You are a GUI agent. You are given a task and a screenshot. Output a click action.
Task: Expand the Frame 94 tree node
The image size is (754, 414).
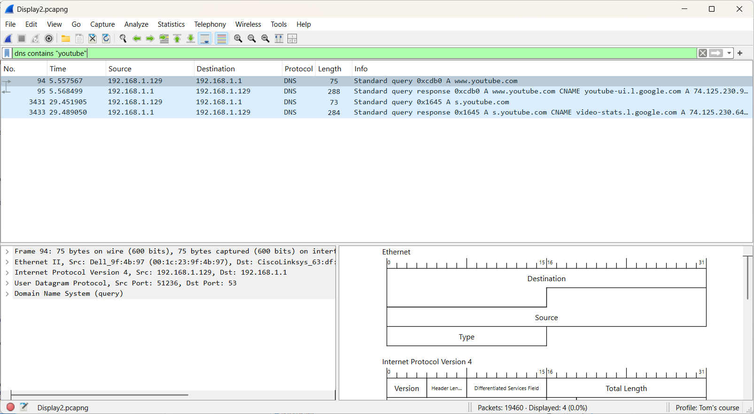pyautogui.click(x=7, y=252)
